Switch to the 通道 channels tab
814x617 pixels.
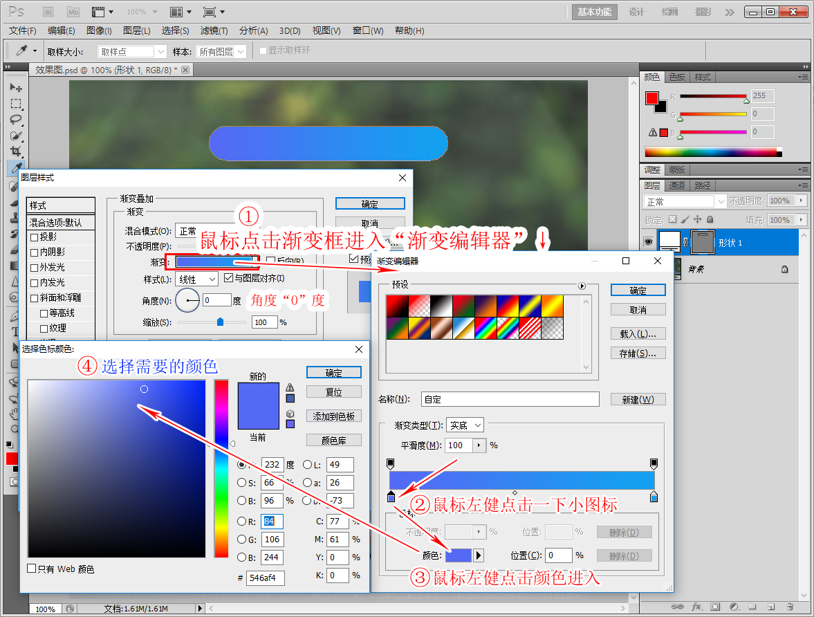coord(676,185)
